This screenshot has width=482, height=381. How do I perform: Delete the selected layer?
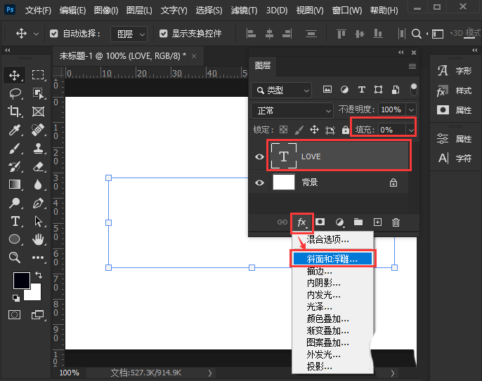pos(396,222)
